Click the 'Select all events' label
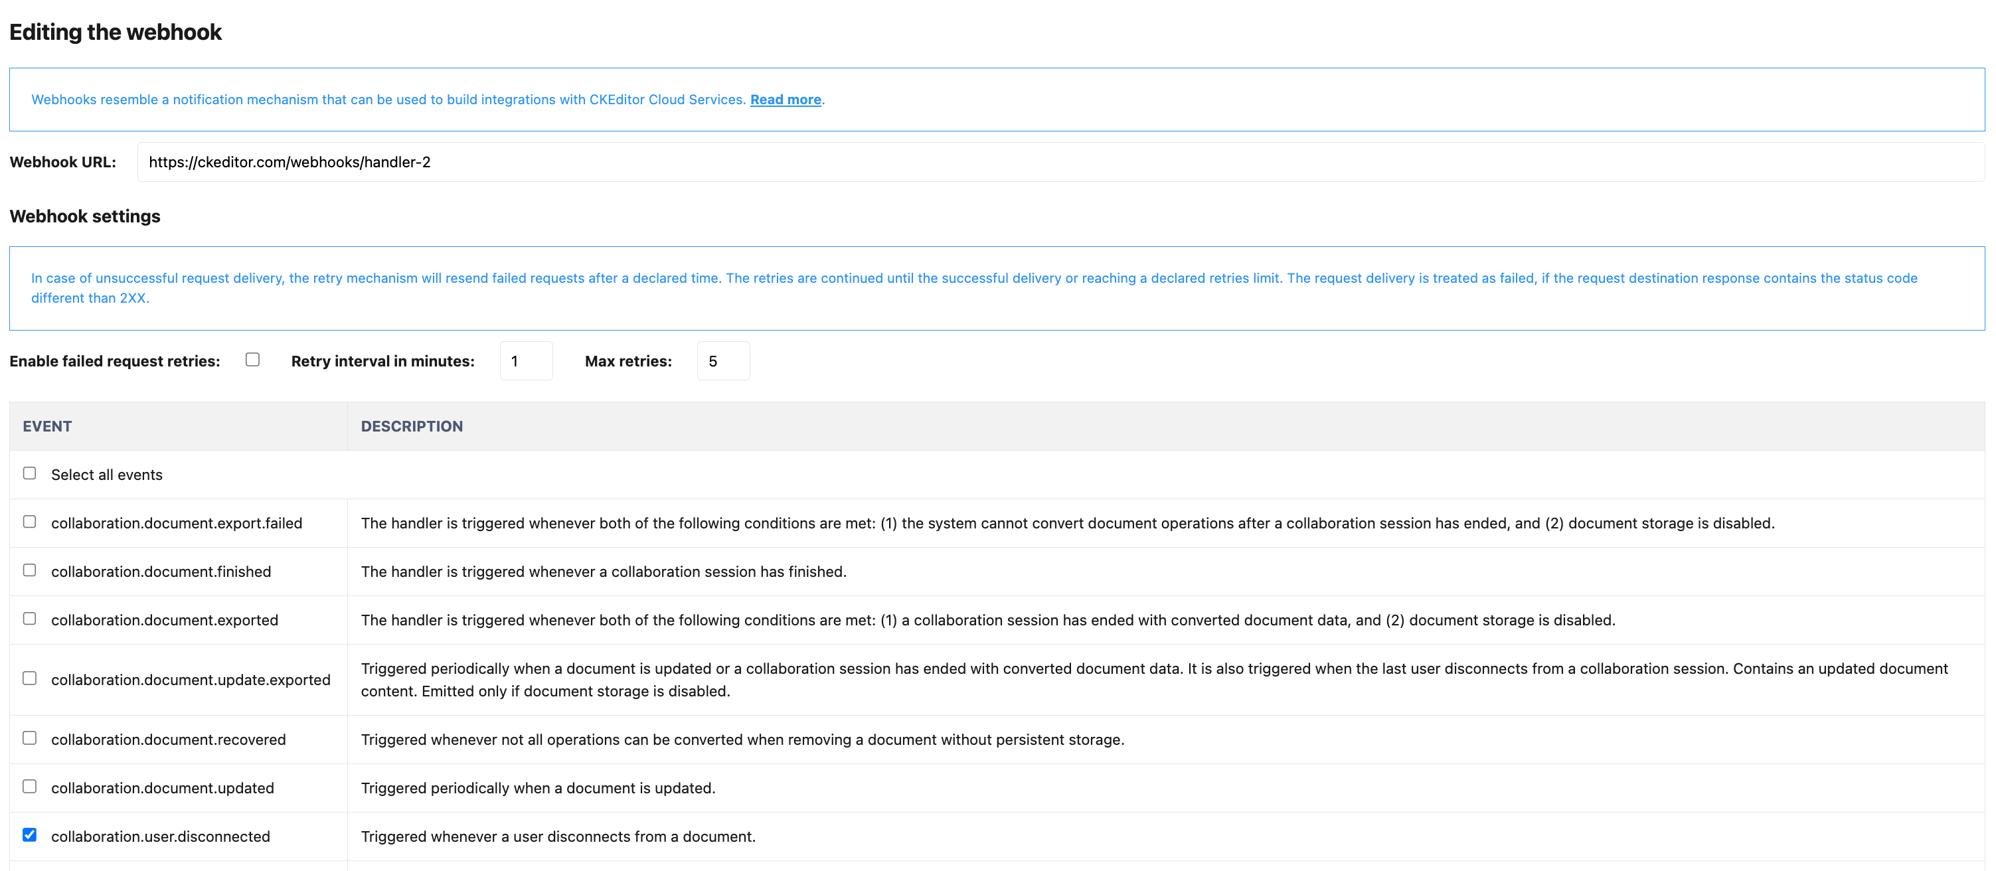 coord(107,475)
